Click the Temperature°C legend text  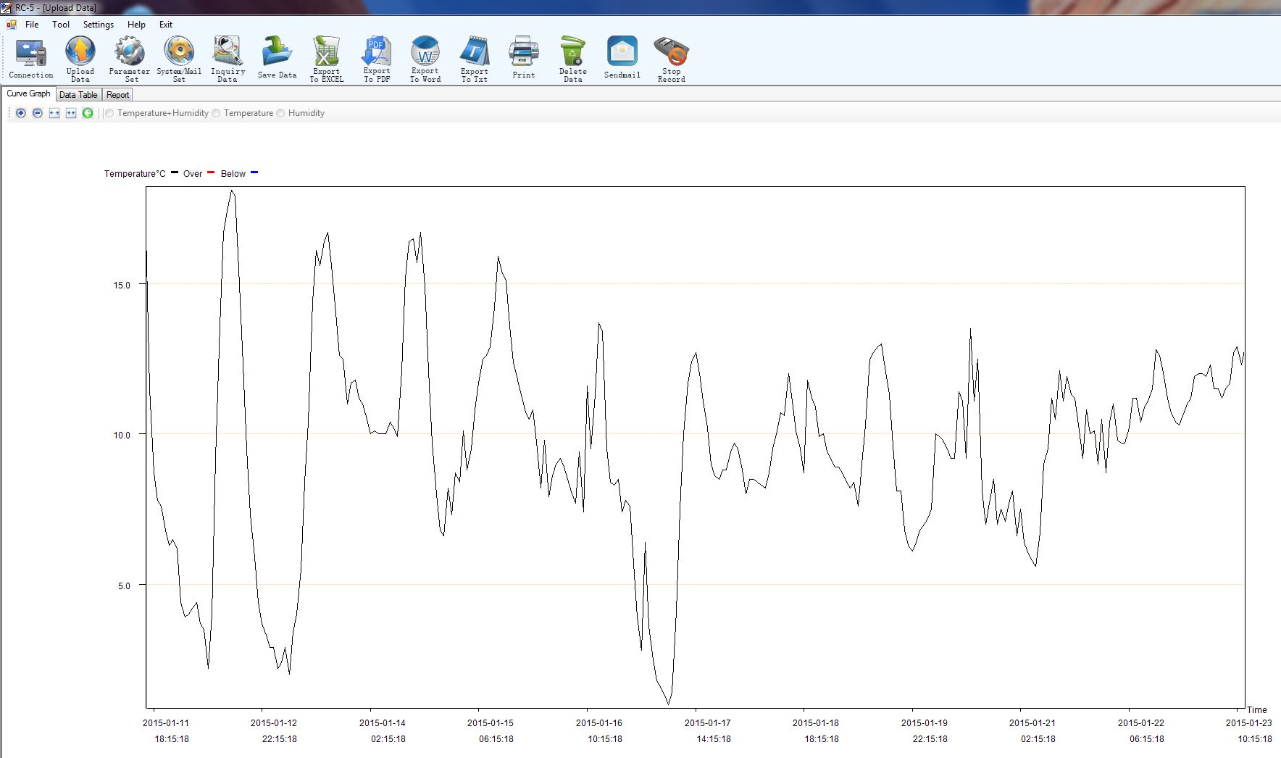click(135, 174)
